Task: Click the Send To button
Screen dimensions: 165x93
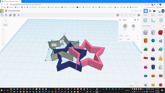Action: [160, 15]
